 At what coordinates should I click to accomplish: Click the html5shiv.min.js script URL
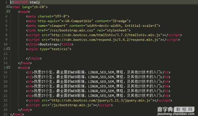pyautogui.click(x=106, y=35)
